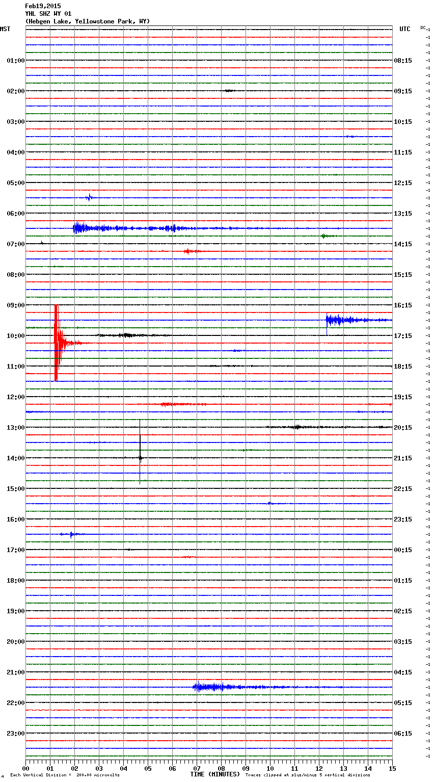
Task: Select minute 03 on the bottom axis
Action: tap(99, 768)
